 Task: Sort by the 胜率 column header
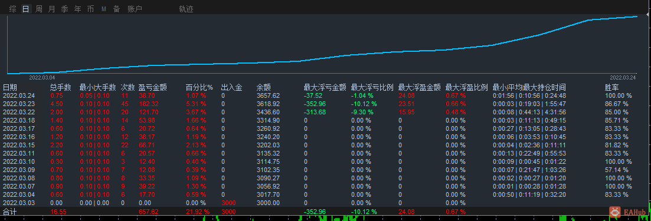point(613,87)
